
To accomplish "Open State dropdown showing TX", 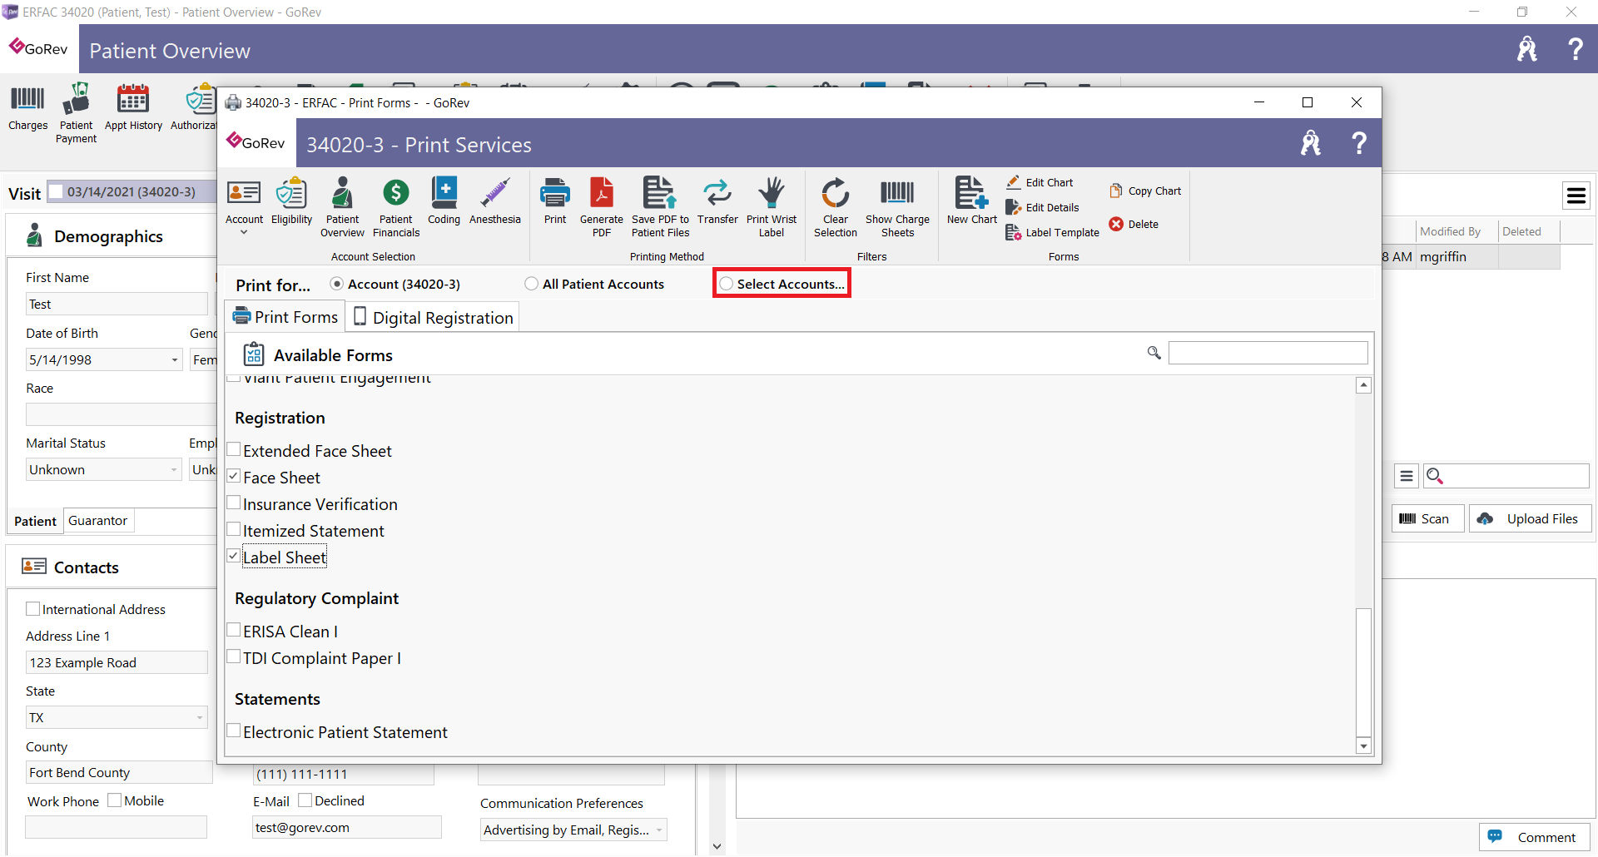I will click(x=200, y=717).
